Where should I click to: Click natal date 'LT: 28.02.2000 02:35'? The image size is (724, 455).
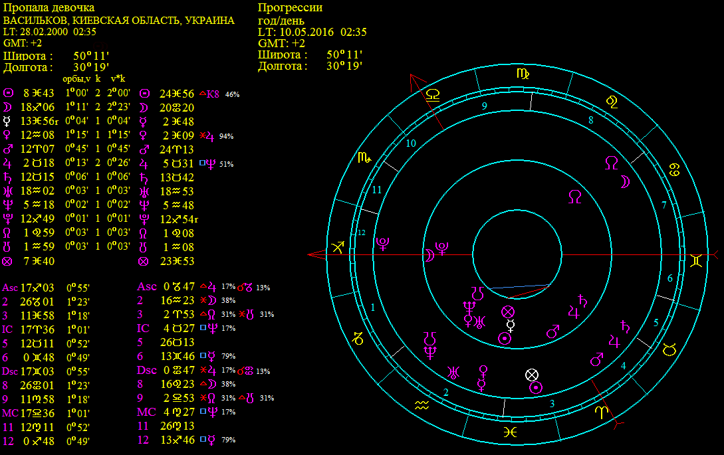point(49,32)
